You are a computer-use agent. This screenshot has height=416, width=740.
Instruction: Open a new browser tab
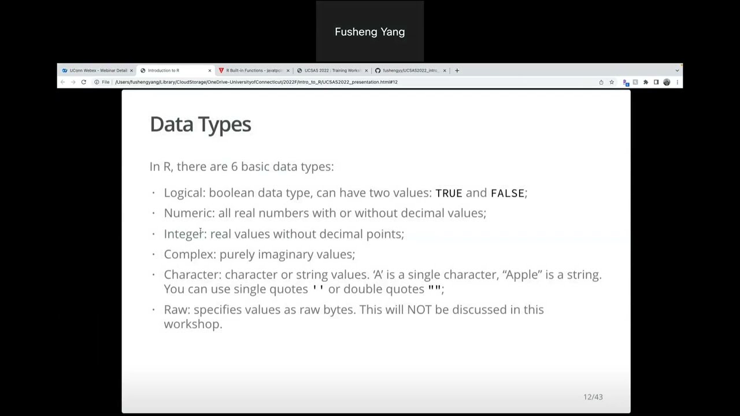[457, 70]
